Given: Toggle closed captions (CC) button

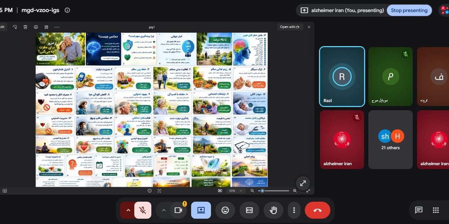Looking at the screenshot, I should click(x=249, y=210).
